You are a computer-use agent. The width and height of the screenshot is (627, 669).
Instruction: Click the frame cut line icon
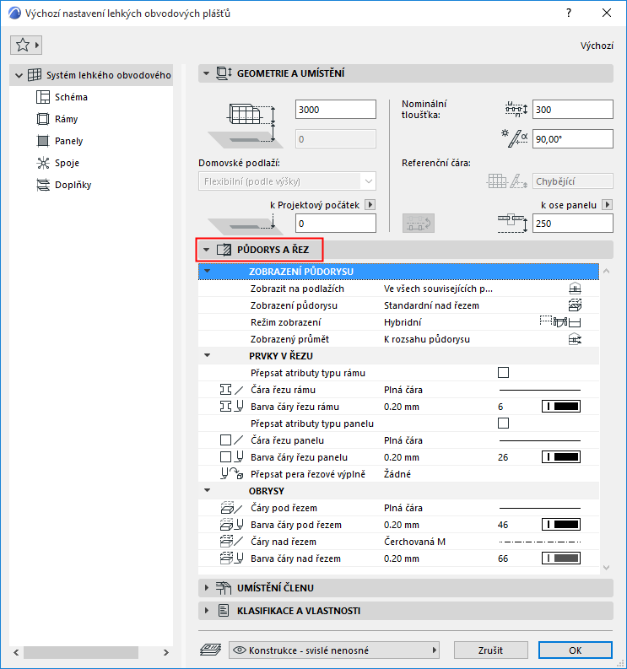click(231, 390)
